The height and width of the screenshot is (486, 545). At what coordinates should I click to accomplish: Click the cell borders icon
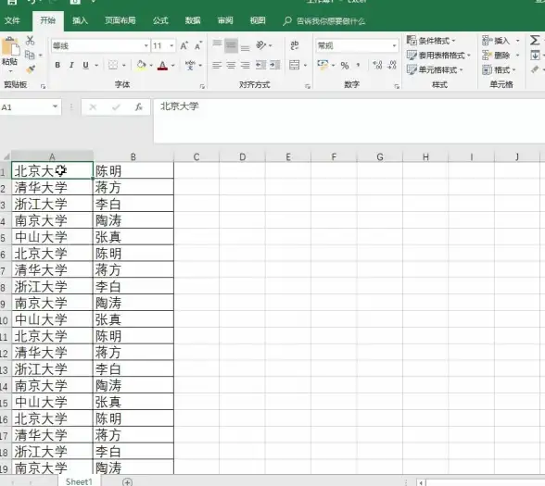pos(113,65)
